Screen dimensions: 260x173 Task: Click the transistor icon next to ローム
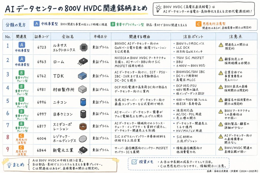[83, 62]
